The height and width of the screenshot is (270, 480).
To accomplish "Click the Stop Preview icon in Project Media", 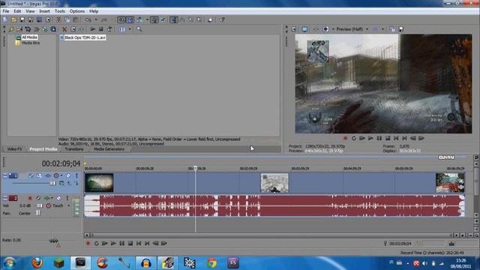I will 100,29.
